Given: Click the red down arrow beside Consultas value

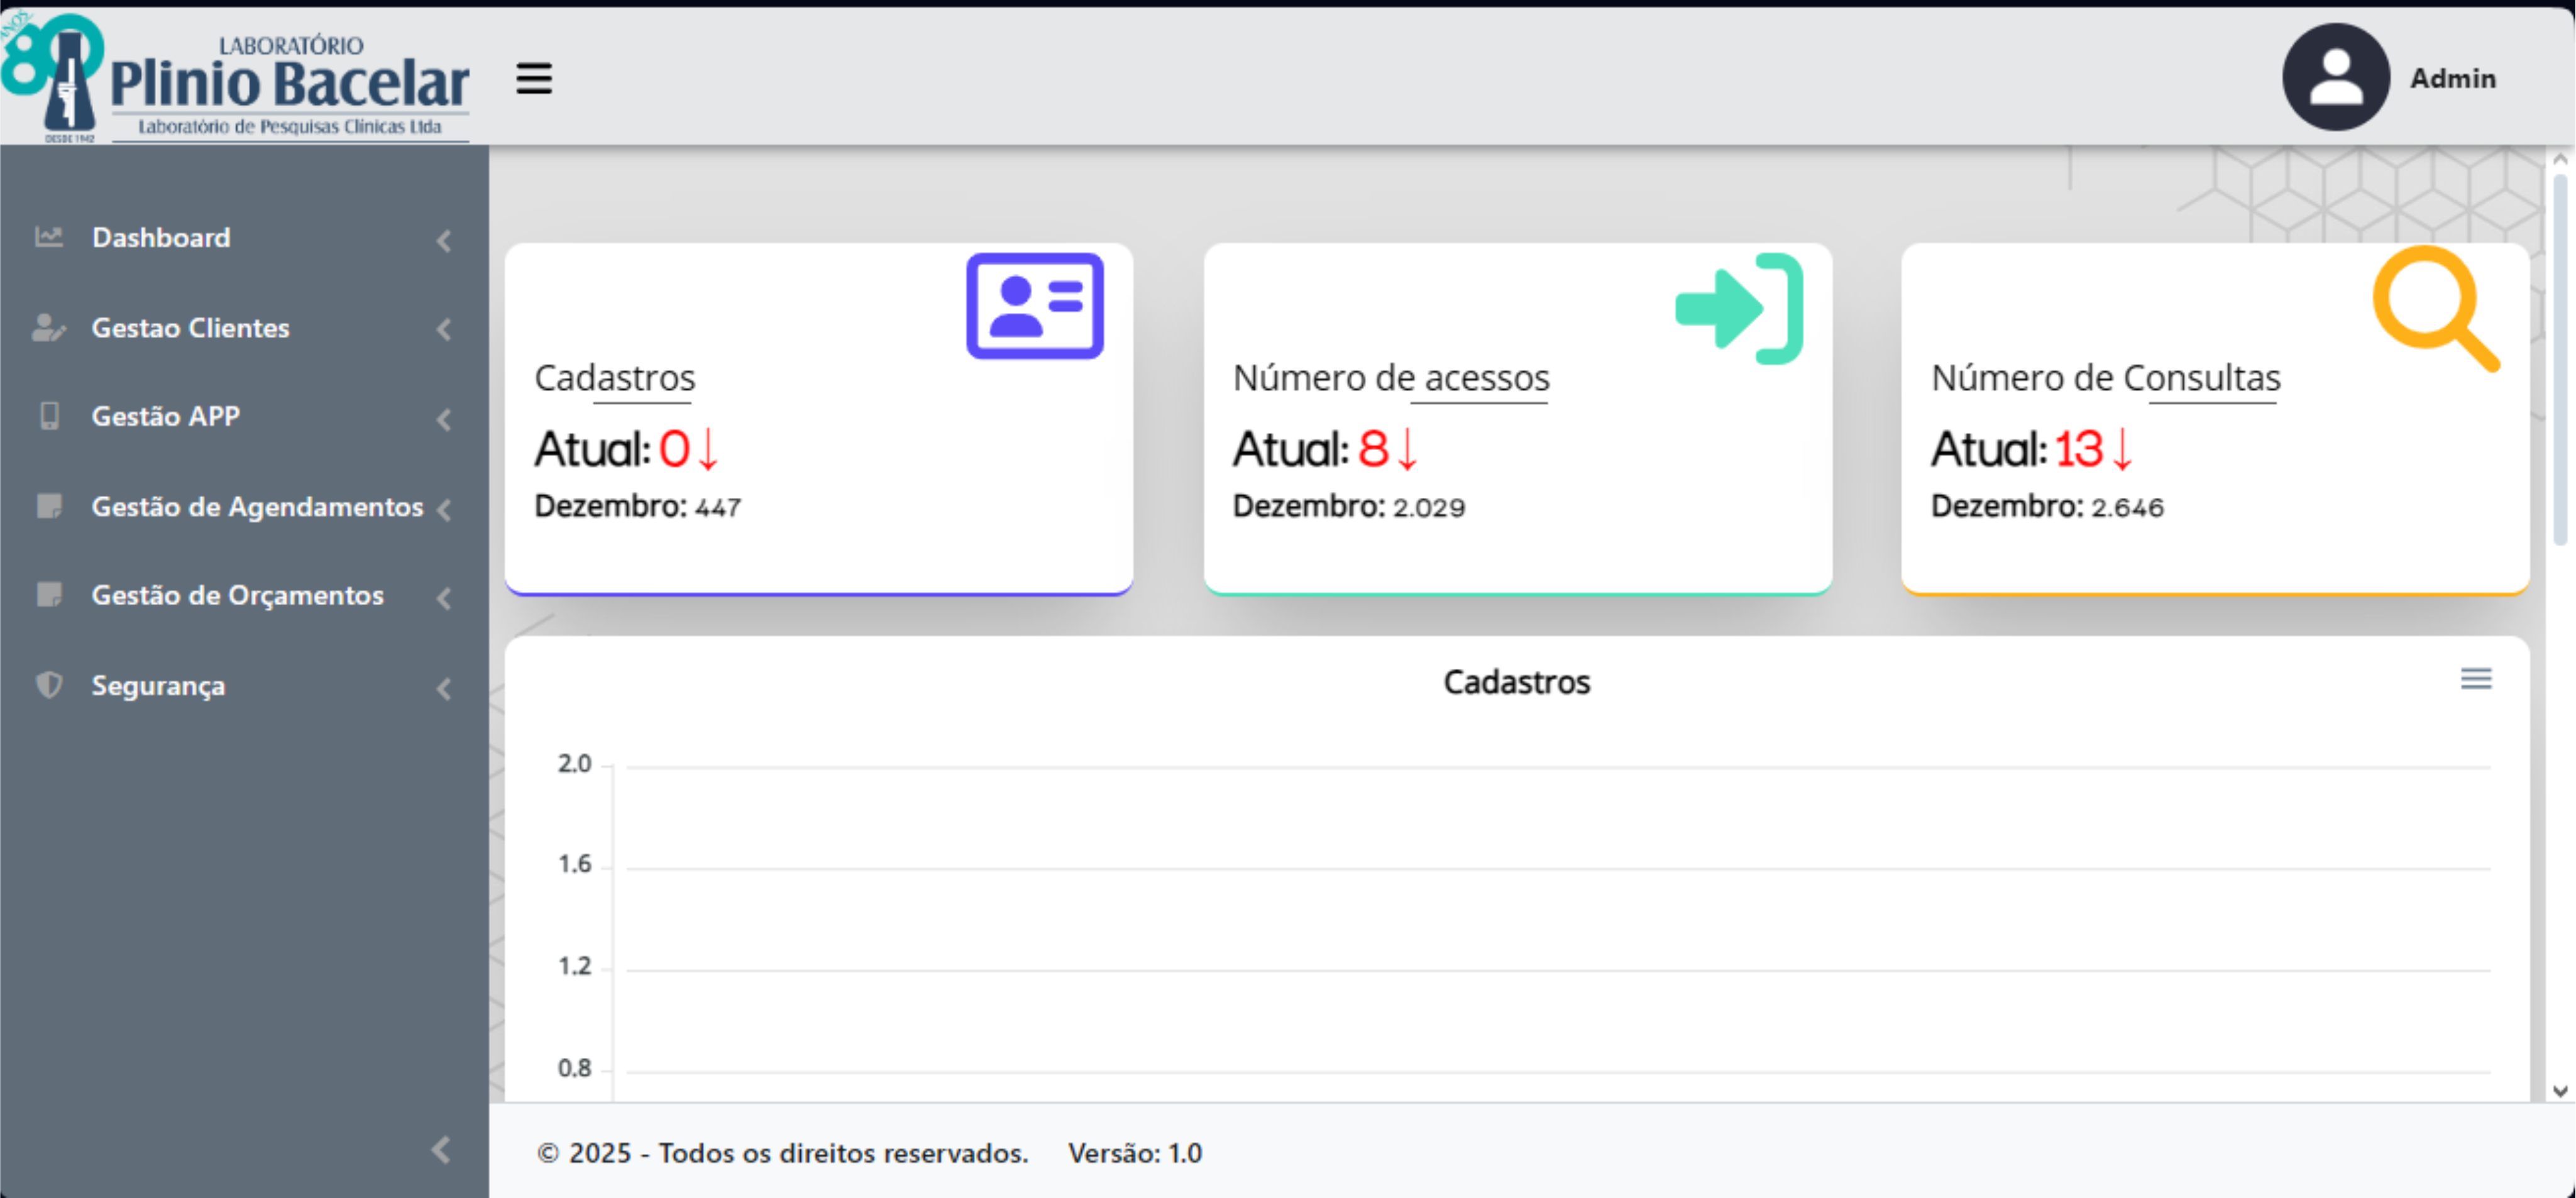Looking at the screenshot, I should pyautogui.click(x=2122, y=449).
